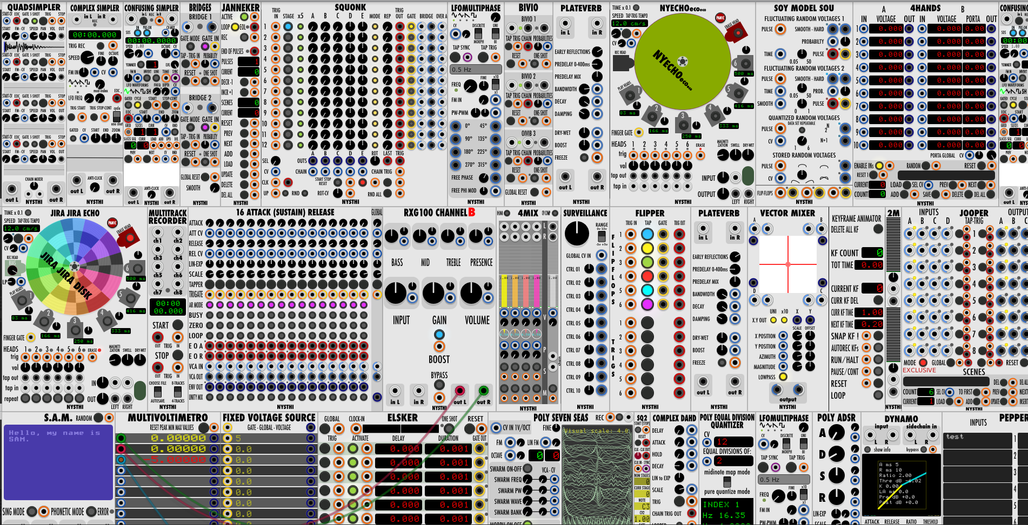Click the waveform display on QuadSimpler

pyautogui.click(x=34, y=47)
